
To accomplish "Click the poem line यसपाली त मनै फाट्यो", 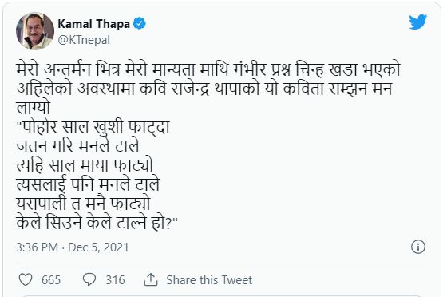I will (83, 204).
